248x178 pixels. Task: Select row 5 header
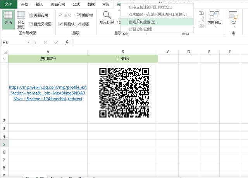click(4, 143)
